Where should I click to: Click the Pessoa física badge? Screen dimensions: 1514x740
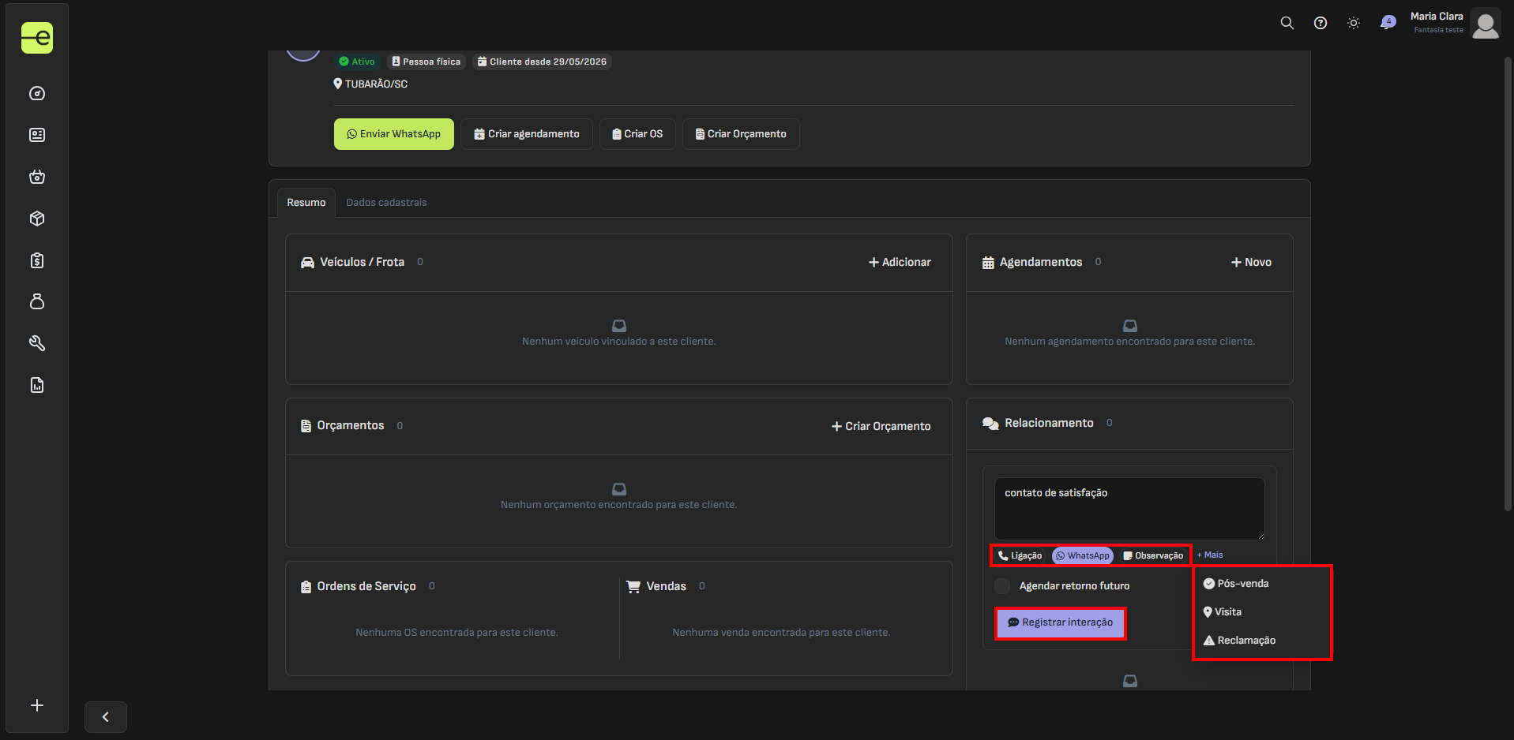coord(426,62)
